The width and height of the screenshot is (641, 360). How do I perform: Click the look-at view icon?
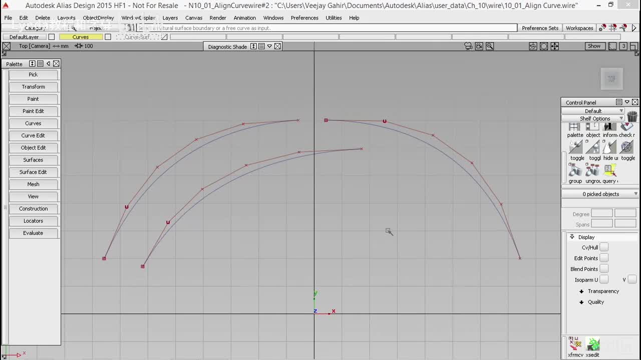tap(544, 46)
